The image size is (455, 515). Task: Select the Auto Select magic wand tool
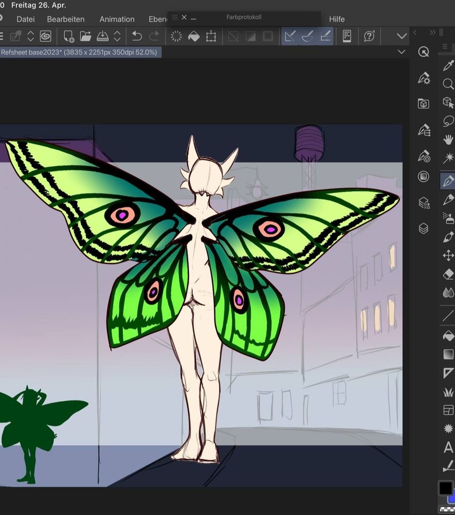[x=448, y=158]
